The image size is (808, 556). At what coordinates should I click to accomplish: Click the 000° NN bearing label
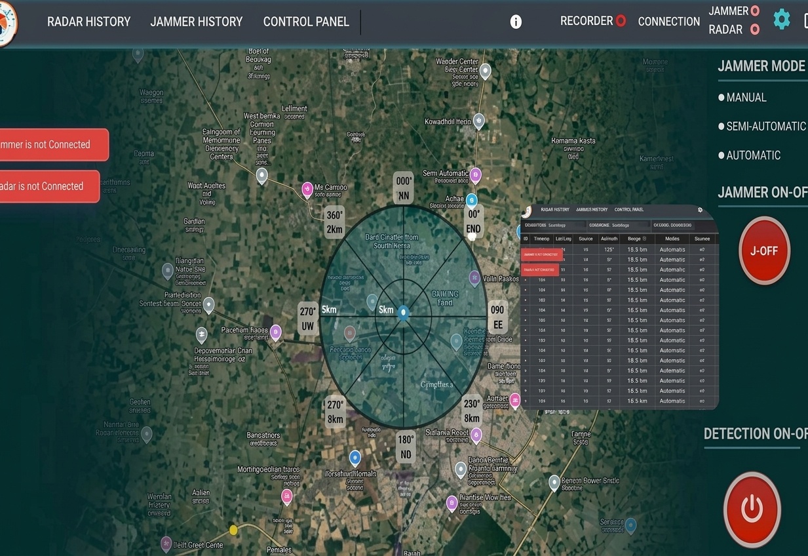click(404, 188)
